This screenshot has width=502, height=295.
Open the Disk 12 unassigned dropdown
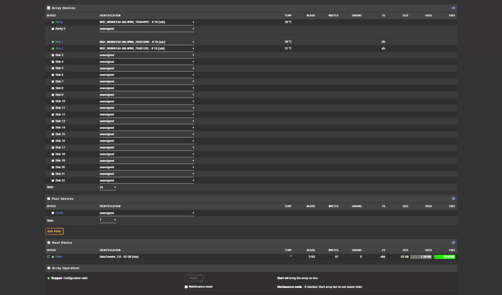point(147,115)
